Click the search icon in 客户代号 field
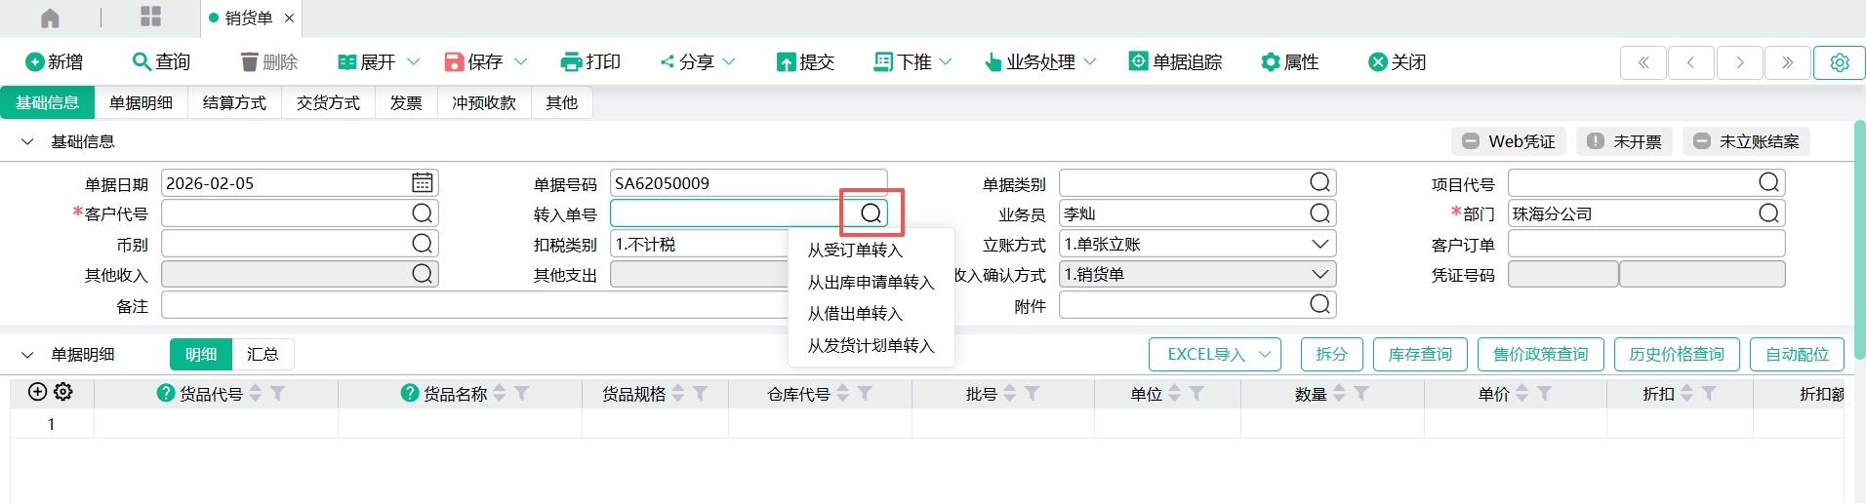 click(x=422, y=213)
